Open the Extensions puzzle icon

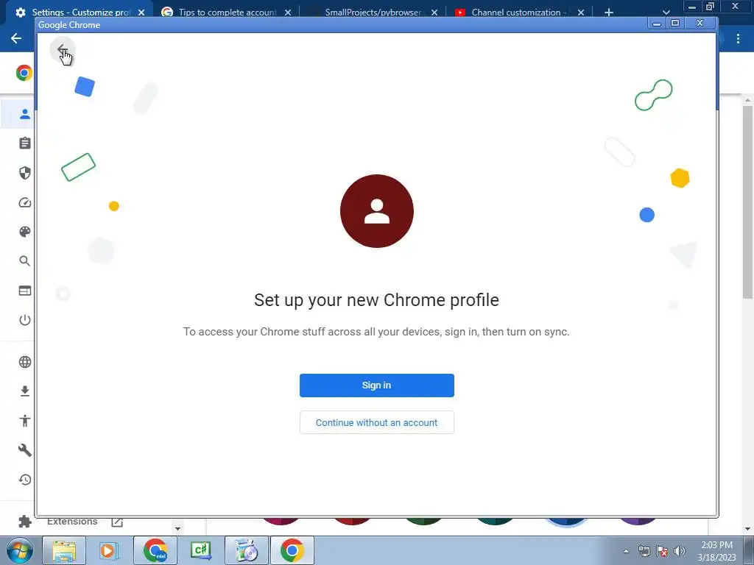24,522
